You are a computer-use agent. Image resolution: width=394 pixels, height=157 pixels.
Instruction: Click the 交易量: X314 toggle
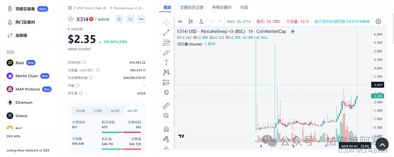pos(297,21)
